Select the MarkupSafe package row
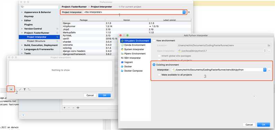 coord(126,32)
